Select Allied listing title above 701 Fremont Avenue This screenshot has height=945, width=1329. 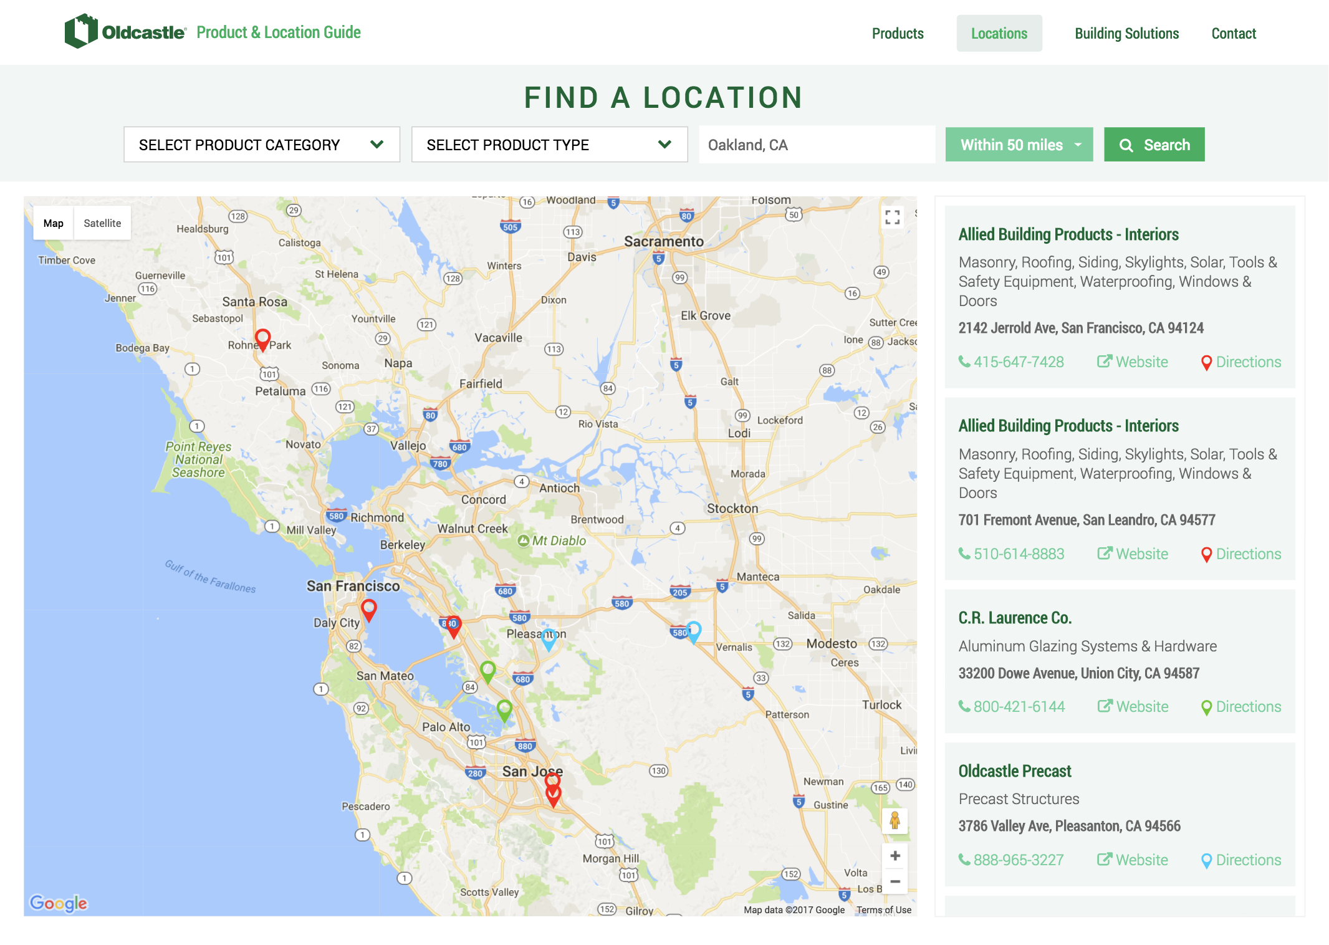(x=1068, y=426)
